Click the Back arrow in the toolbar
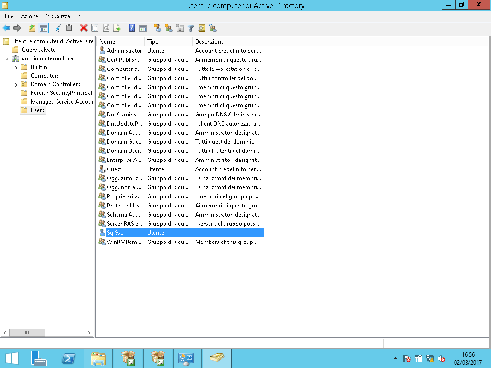491x368 pixels. [x=6, y=28]
